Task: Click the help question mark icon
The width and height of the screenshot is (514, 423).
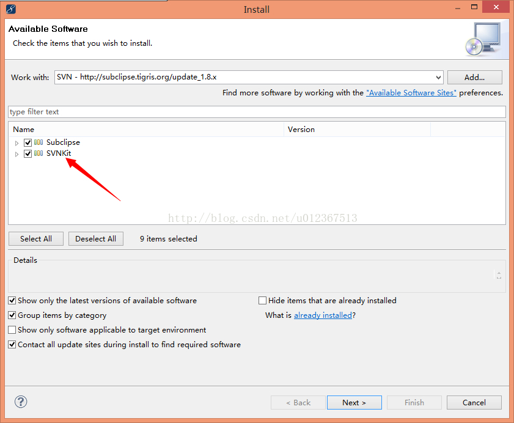Action: point(21,402)
